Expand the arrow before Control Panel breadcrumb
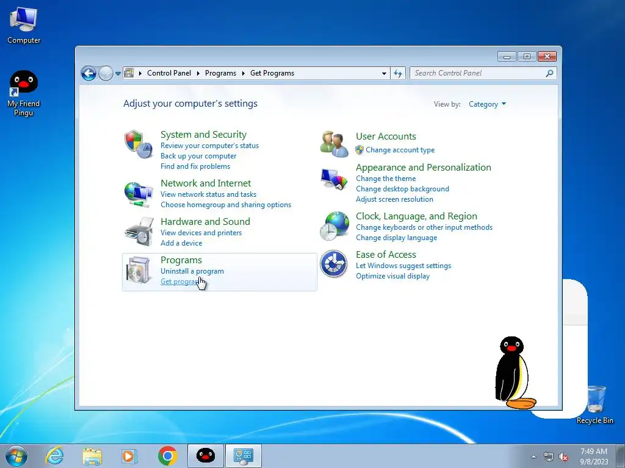The image size is (625, 468). point(140,73)
